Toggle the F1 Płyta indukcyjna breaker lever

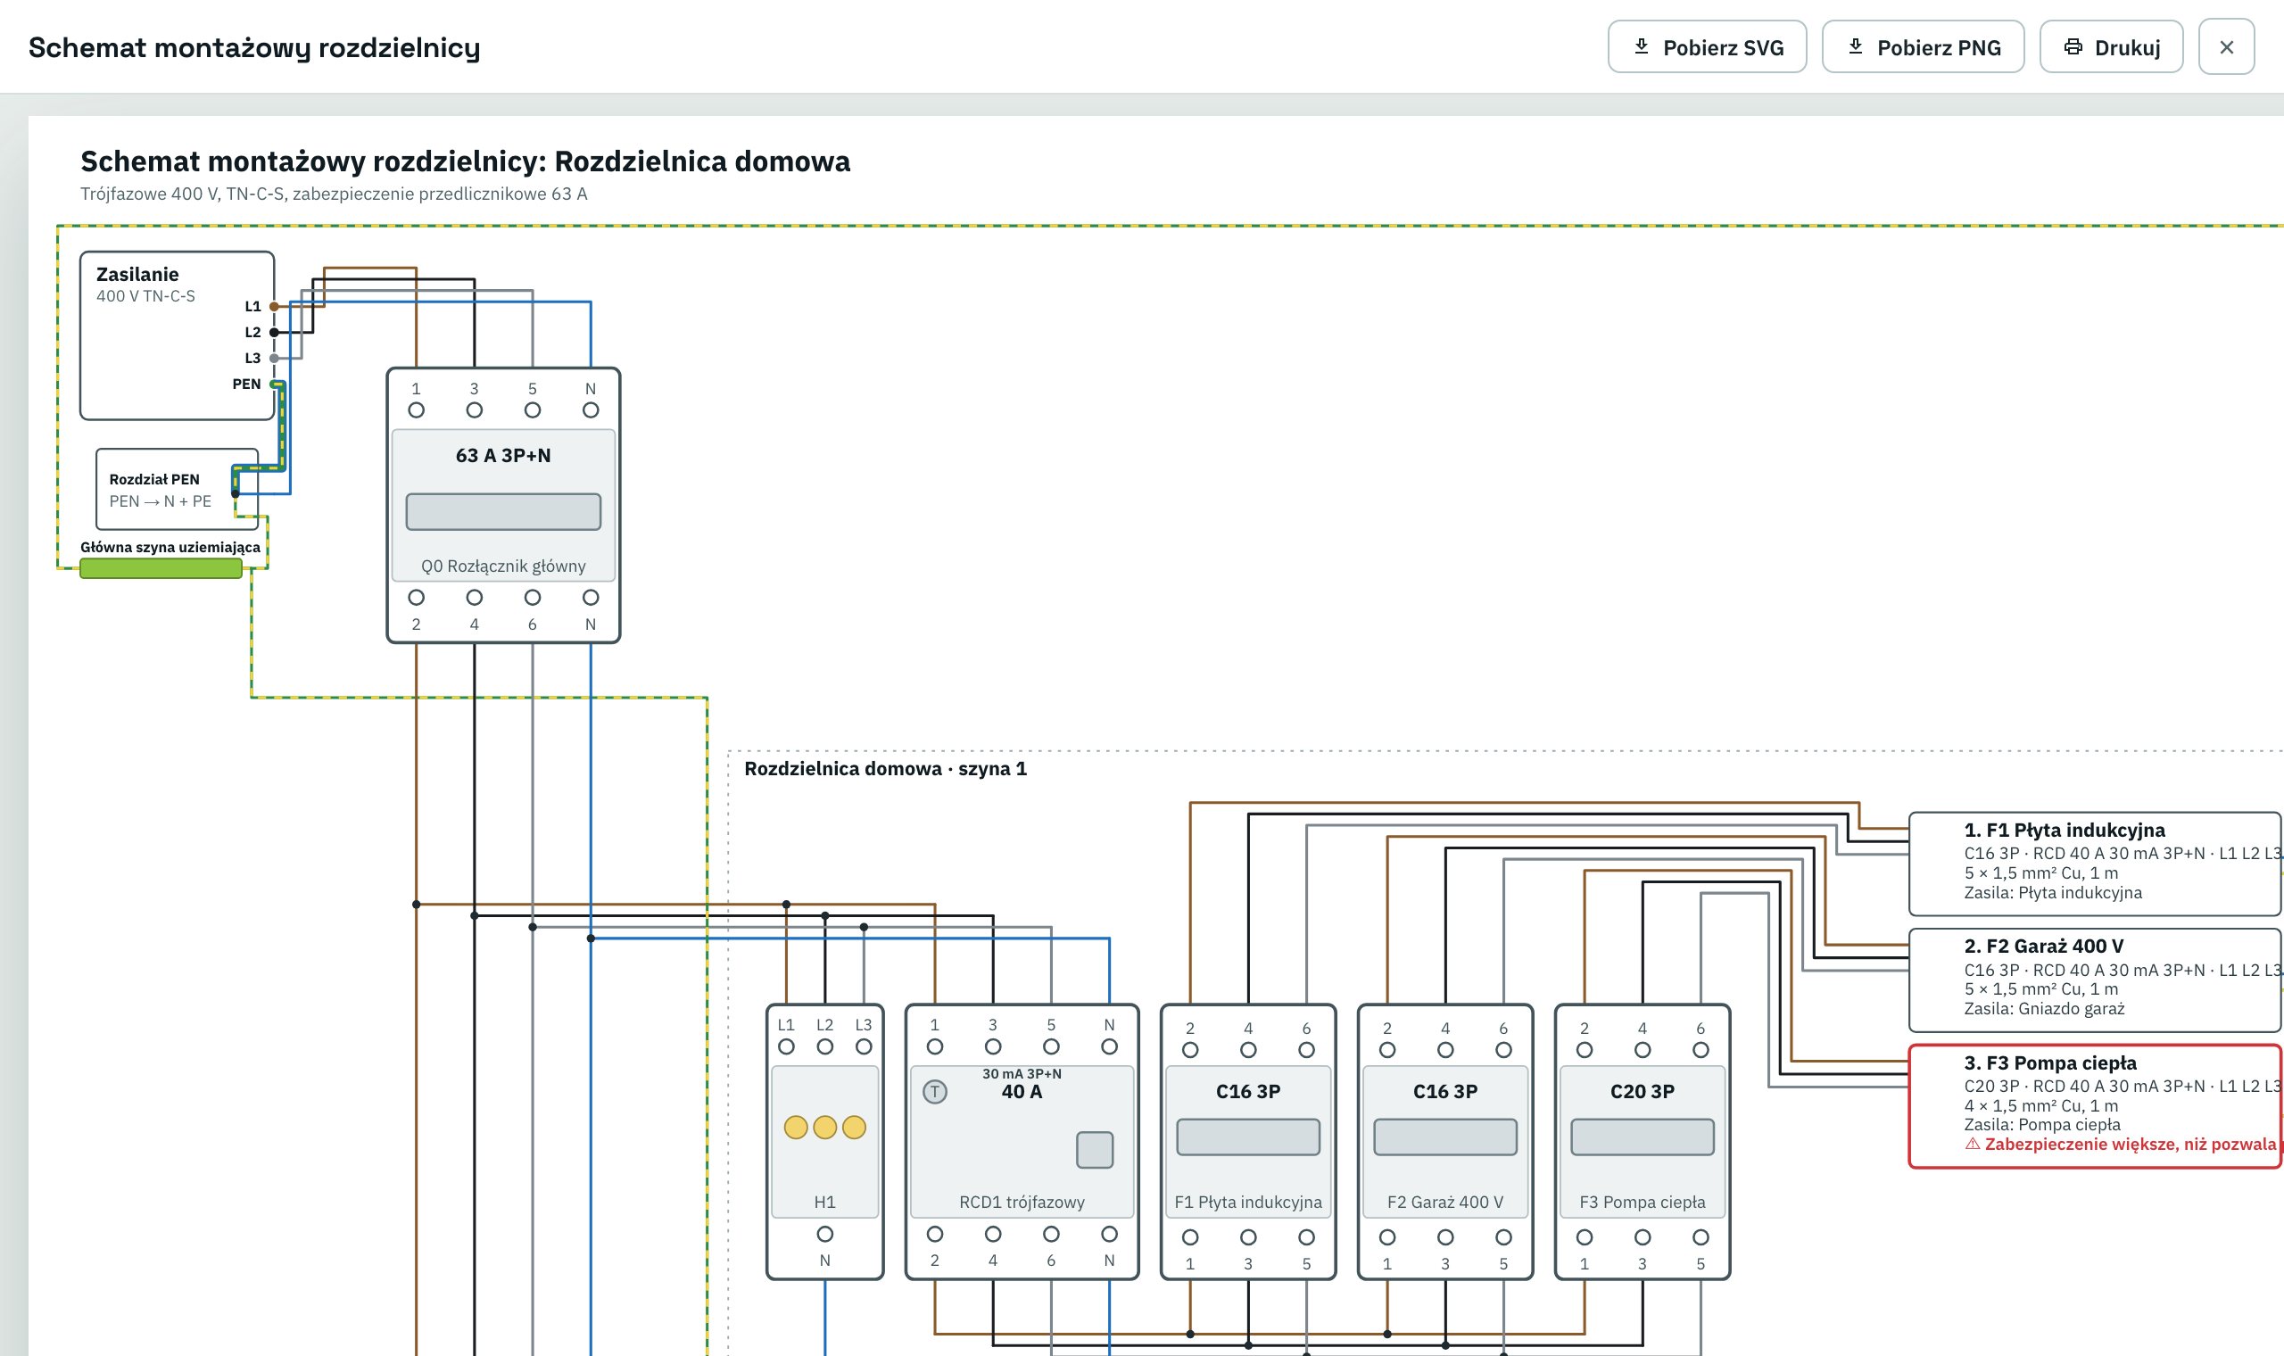click(x=1248, y=1137)
